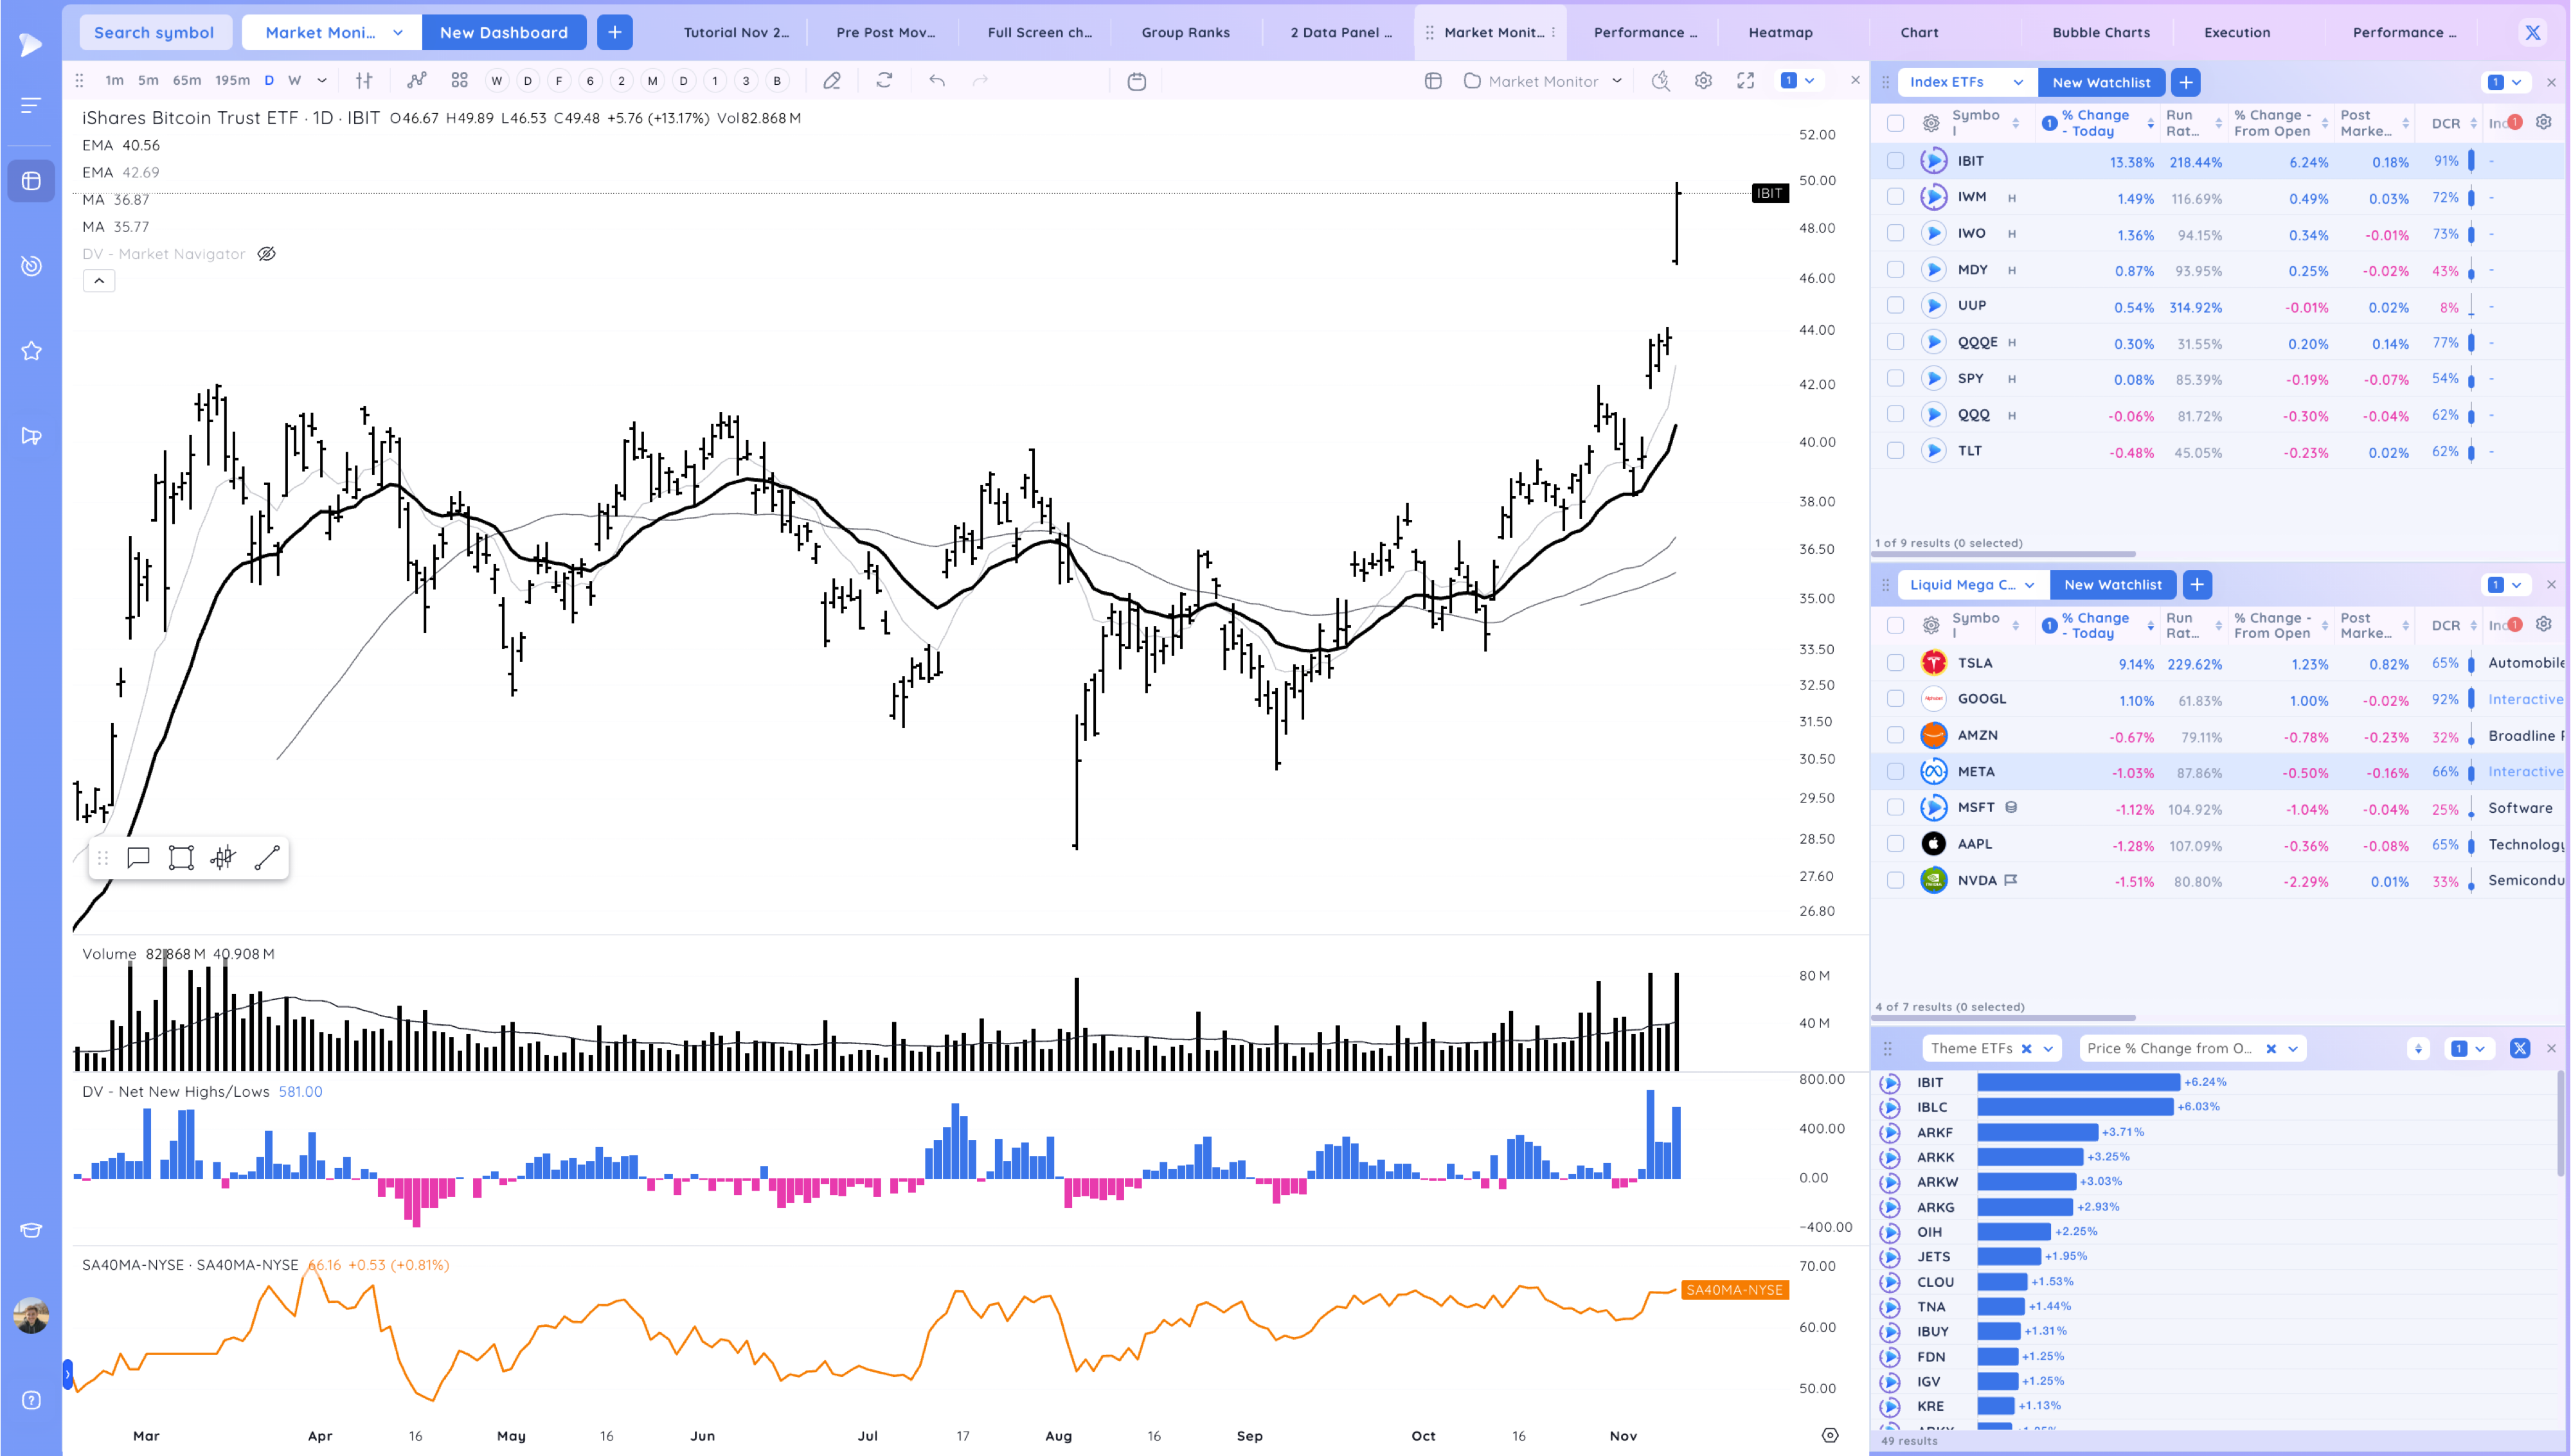Viewport: 2571px width, 1456px height.
Task: Check the IWM row checkbox
Action: point(1895,197)
